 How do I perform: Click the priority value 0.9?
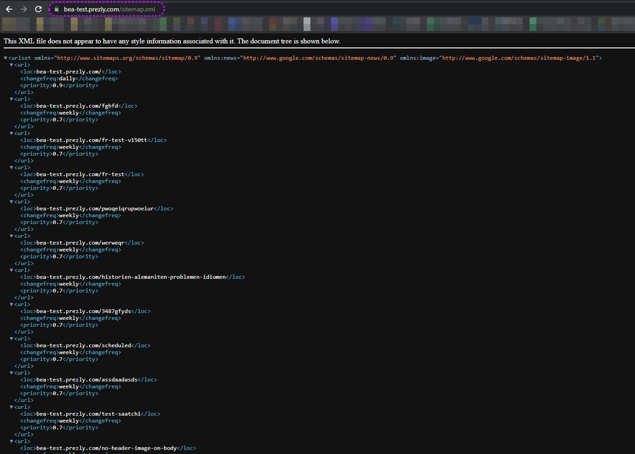click(58, 85)
